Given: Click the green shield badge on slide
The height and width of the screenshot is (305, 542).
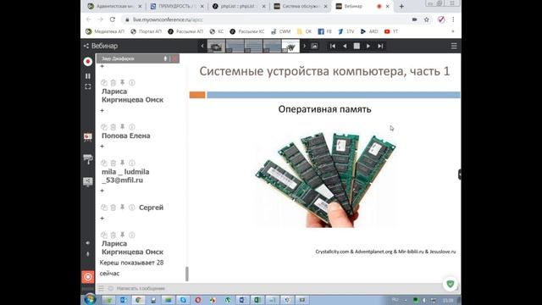Looking at the screenshot, I should pos(450,285).
